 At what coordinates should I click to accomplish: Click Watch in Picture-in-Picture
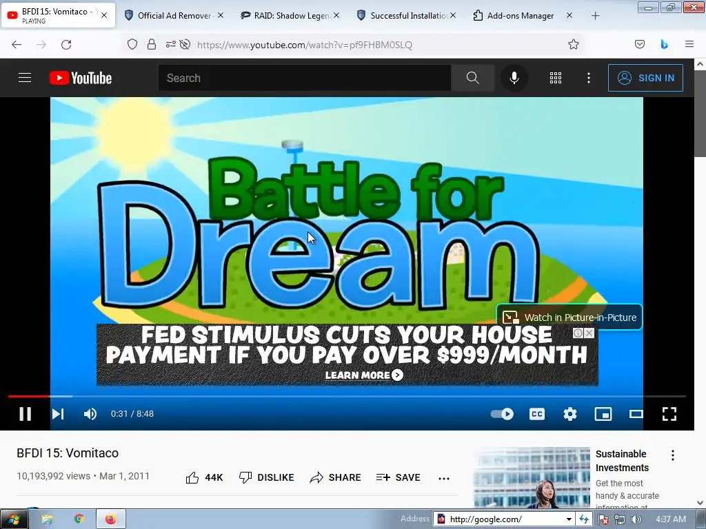coord(569,317)
